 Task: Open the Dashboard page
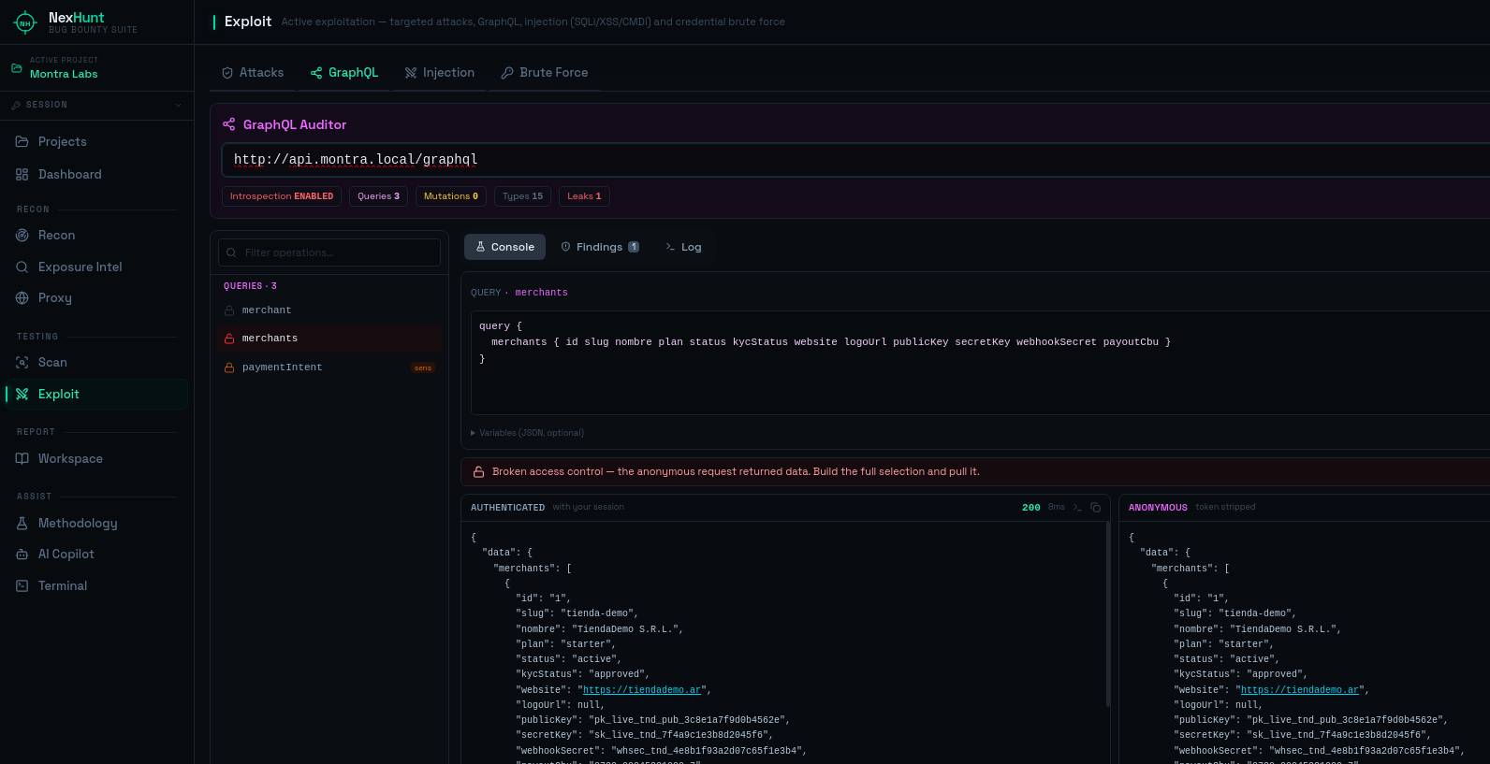(x=96, y=174)
